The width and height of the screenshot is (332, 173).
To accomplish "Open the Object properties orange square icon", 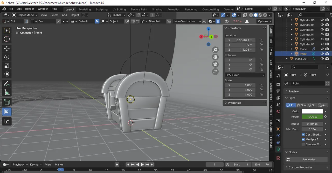I will pos(278,129).
